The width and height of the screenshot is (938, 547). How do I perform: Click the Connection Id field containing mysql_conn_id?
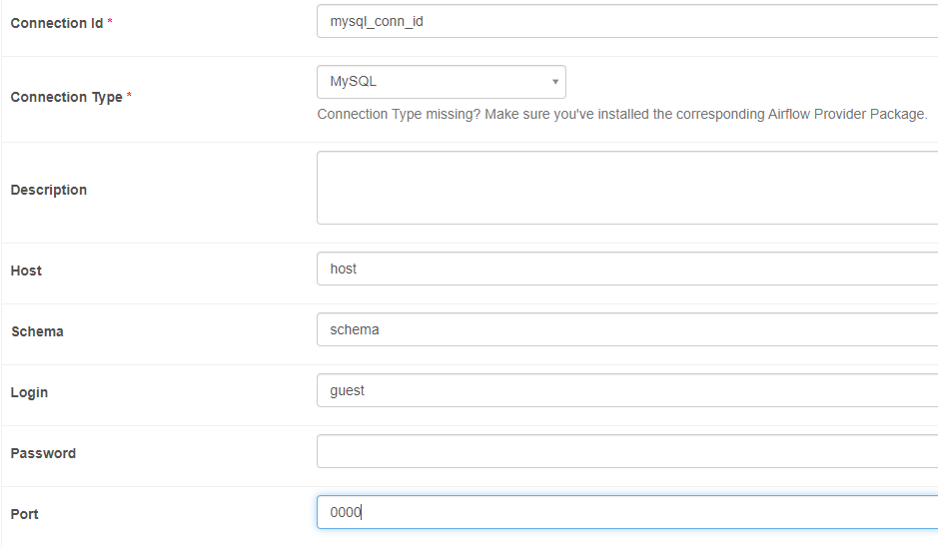click(x=627, y=22)
